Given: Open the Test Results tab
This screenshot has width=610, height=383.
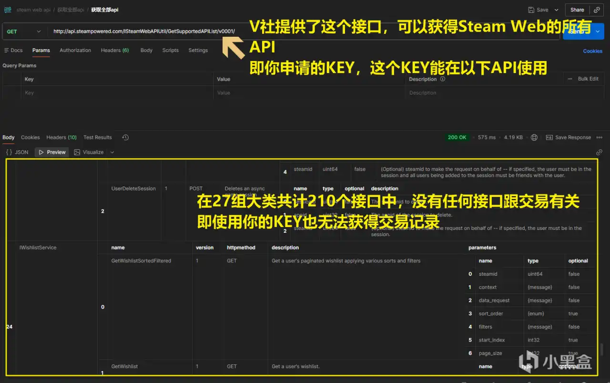Looking at the screenshot, I should click(97, 137).
